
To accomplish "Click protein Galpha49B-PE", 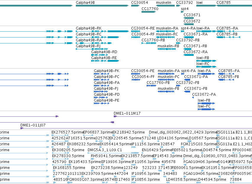I will pyautogui.click(x=107, y=100).
